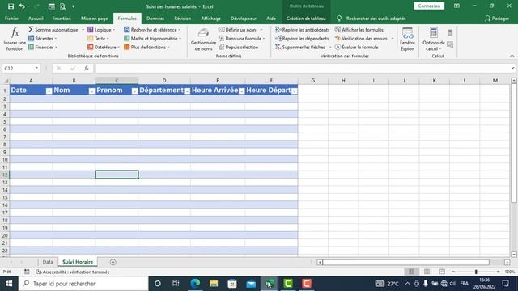The width and height of the screenshot is (518, 291).
Task: Select column G header
Action: point(313,81)
